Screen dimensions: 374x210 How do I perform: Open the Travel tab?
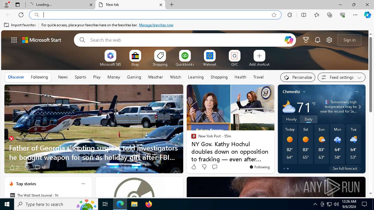tap(258, 77)
